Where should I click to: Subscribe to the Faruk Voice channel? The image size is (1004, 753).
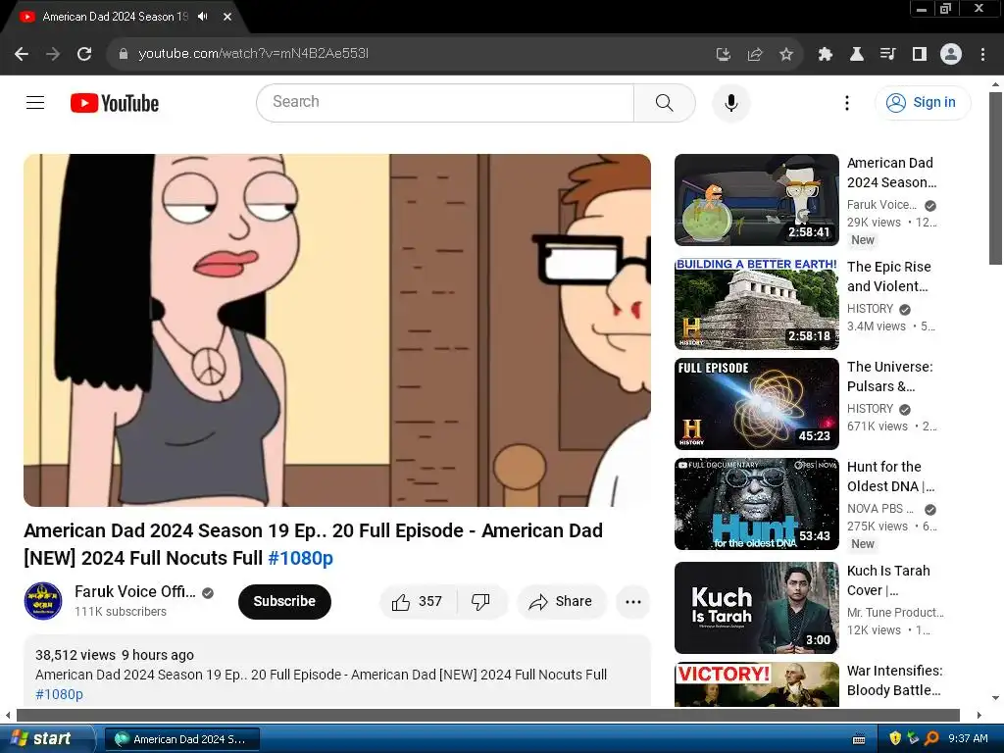coord(284,601)
